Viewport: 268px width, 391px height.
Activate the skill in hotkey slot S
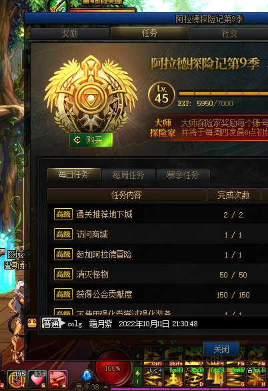click(x=173, y=377)
